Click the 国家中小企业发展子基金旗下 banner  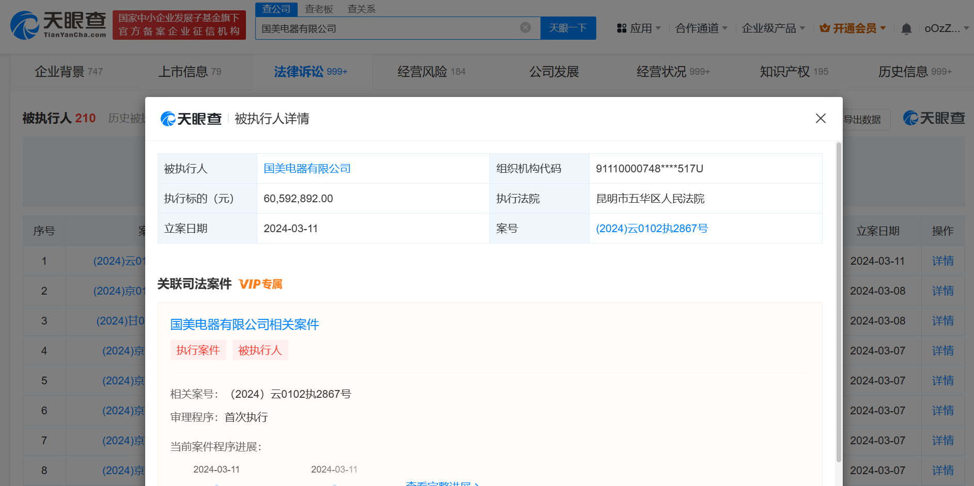click(x=179, y=25)
